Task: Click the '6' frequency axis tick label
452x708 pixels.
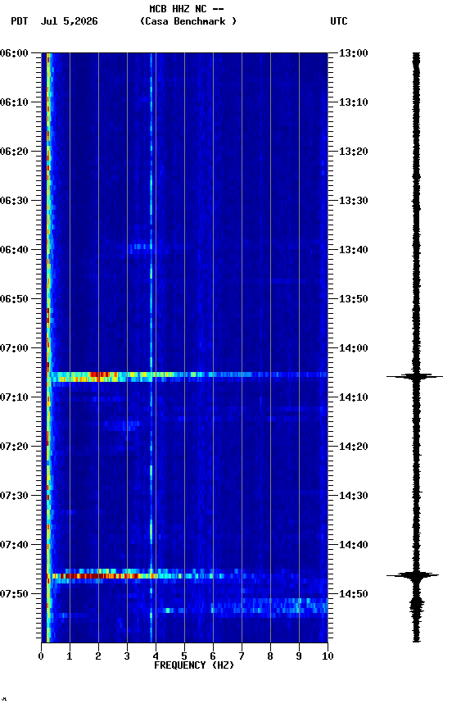Action: 213,656
